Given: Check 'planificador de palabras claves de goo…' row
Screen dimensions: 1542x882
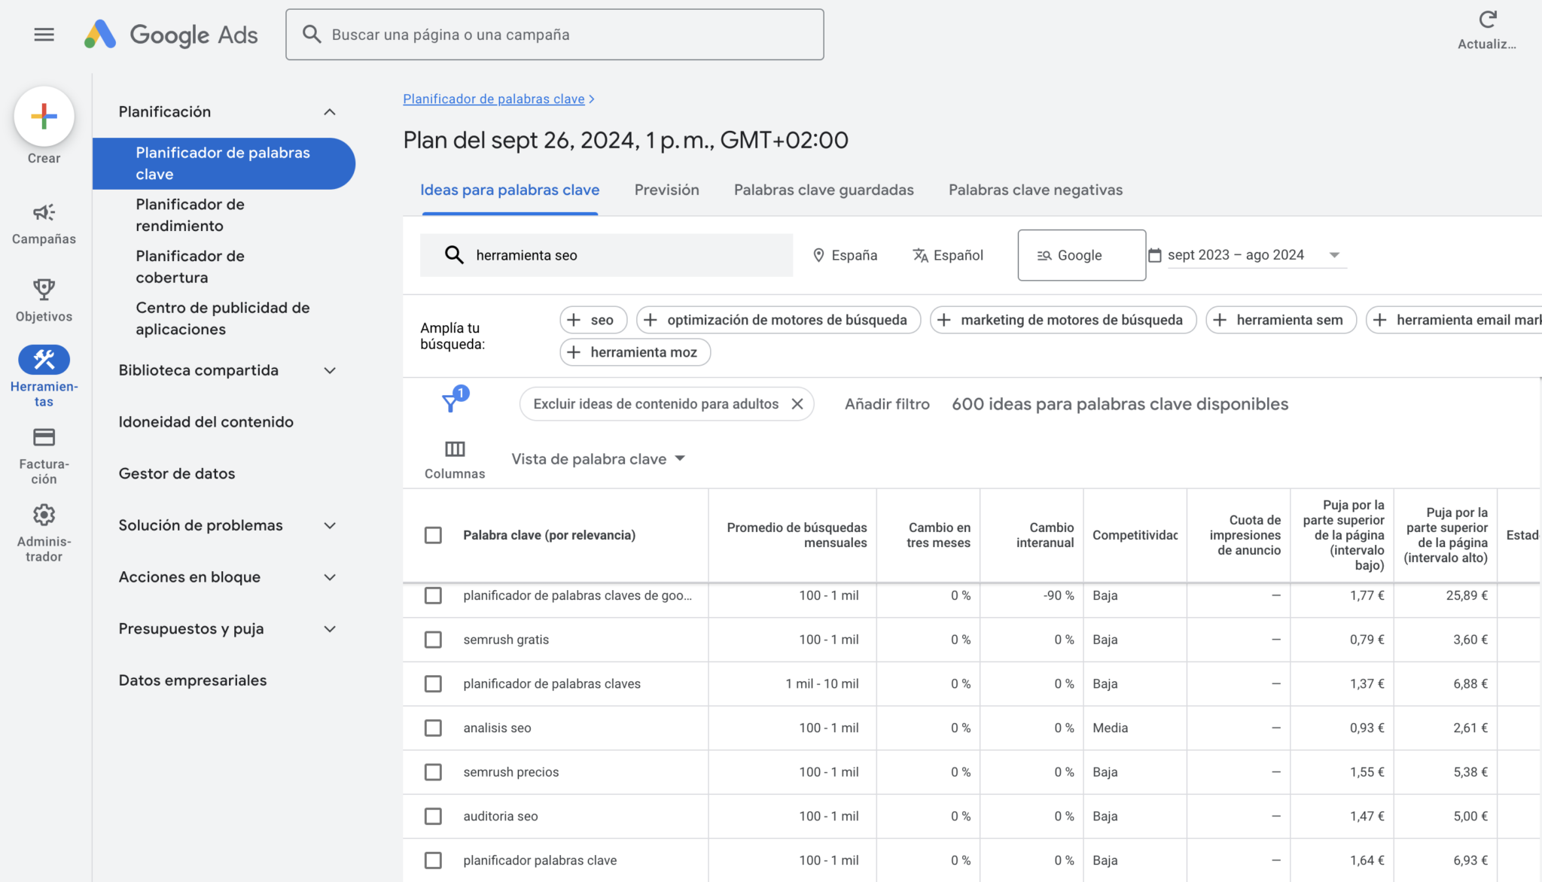Looking at the screenshot, I should 433,595.
